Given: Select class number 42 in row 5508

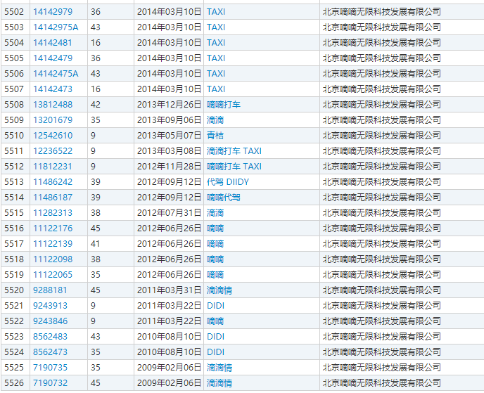Looking at the screenshot, I should point(96,105).
